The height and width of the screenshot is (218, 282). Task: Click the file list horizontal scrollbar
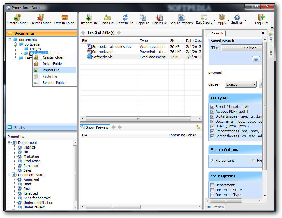[x=138, y=119]
